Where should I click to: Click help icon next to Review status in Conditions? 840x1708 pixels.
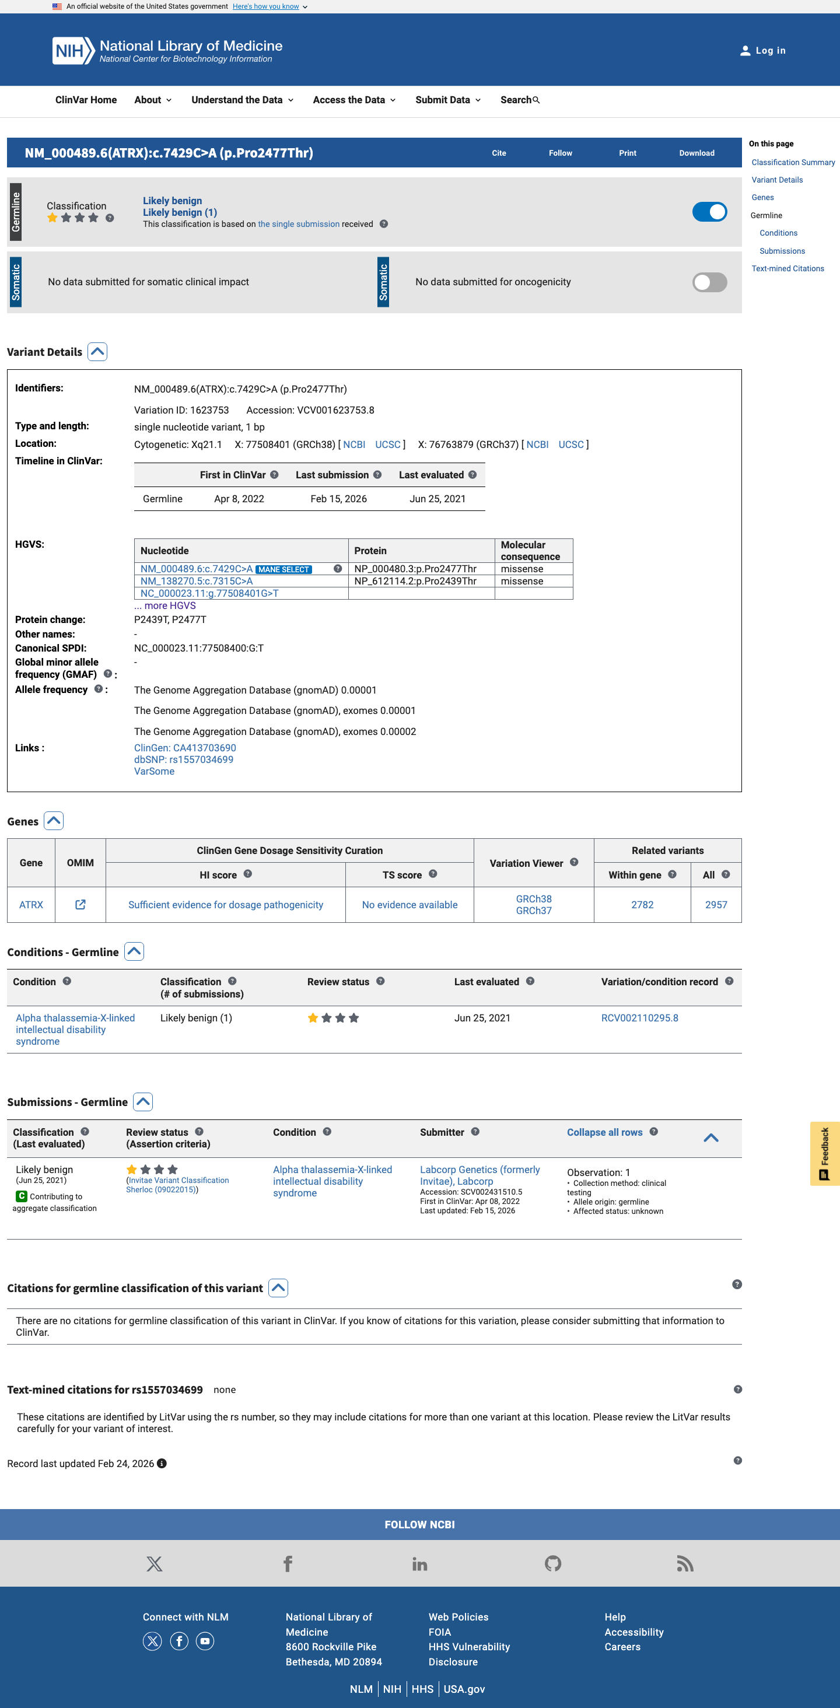coord(380,981)
